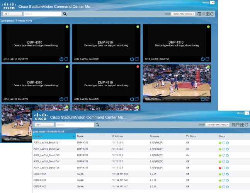Screen dimensions: 250x193
Task: Open Venue dropdown in thumbnail window
Action: pyautogui.click(x=212, y=3)
